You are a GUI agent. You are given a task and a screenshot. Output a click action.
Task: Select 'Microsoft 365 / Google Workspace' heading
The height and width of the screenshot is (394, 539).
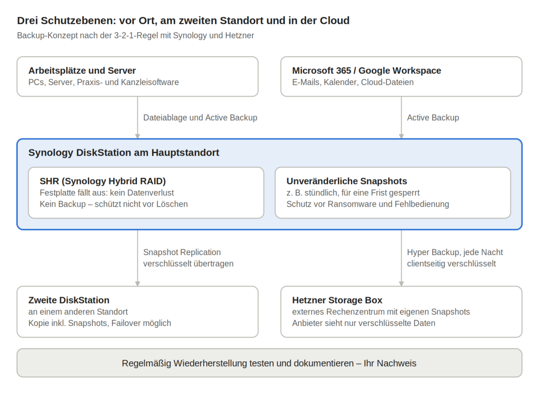(366, 70)
